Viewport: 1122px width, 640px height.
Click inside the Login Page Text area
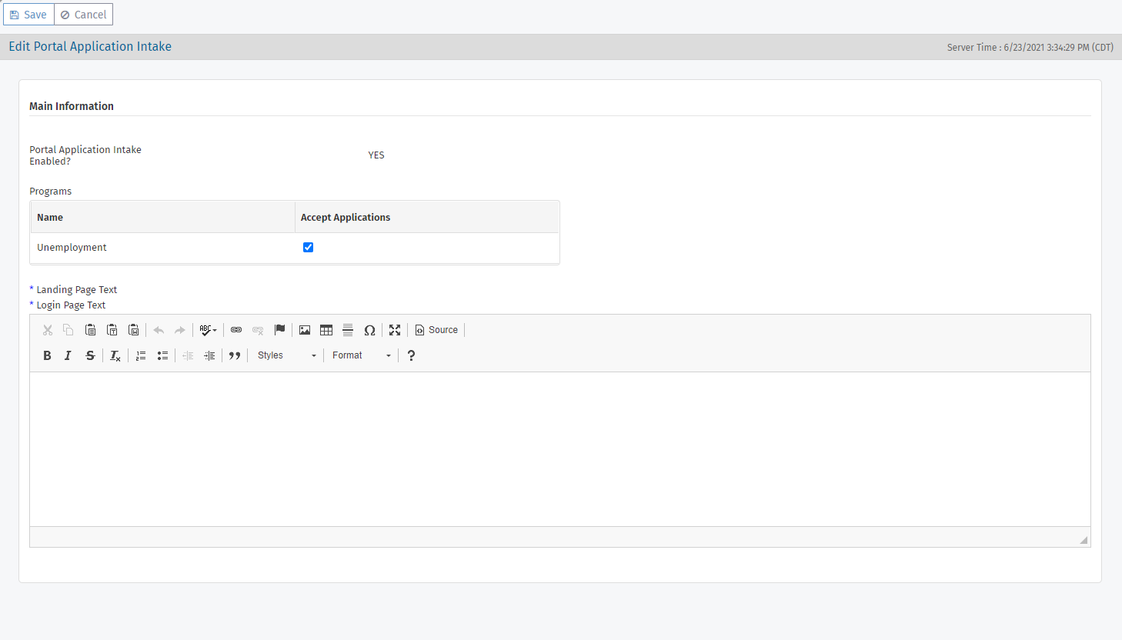point(559,448)
